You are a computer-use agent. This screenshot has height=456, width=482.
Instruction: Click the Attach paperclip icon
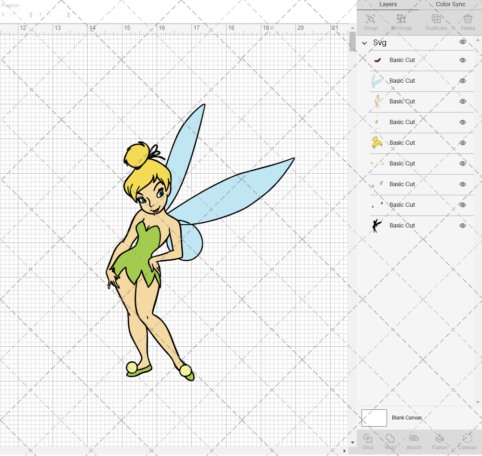point(414,438)
